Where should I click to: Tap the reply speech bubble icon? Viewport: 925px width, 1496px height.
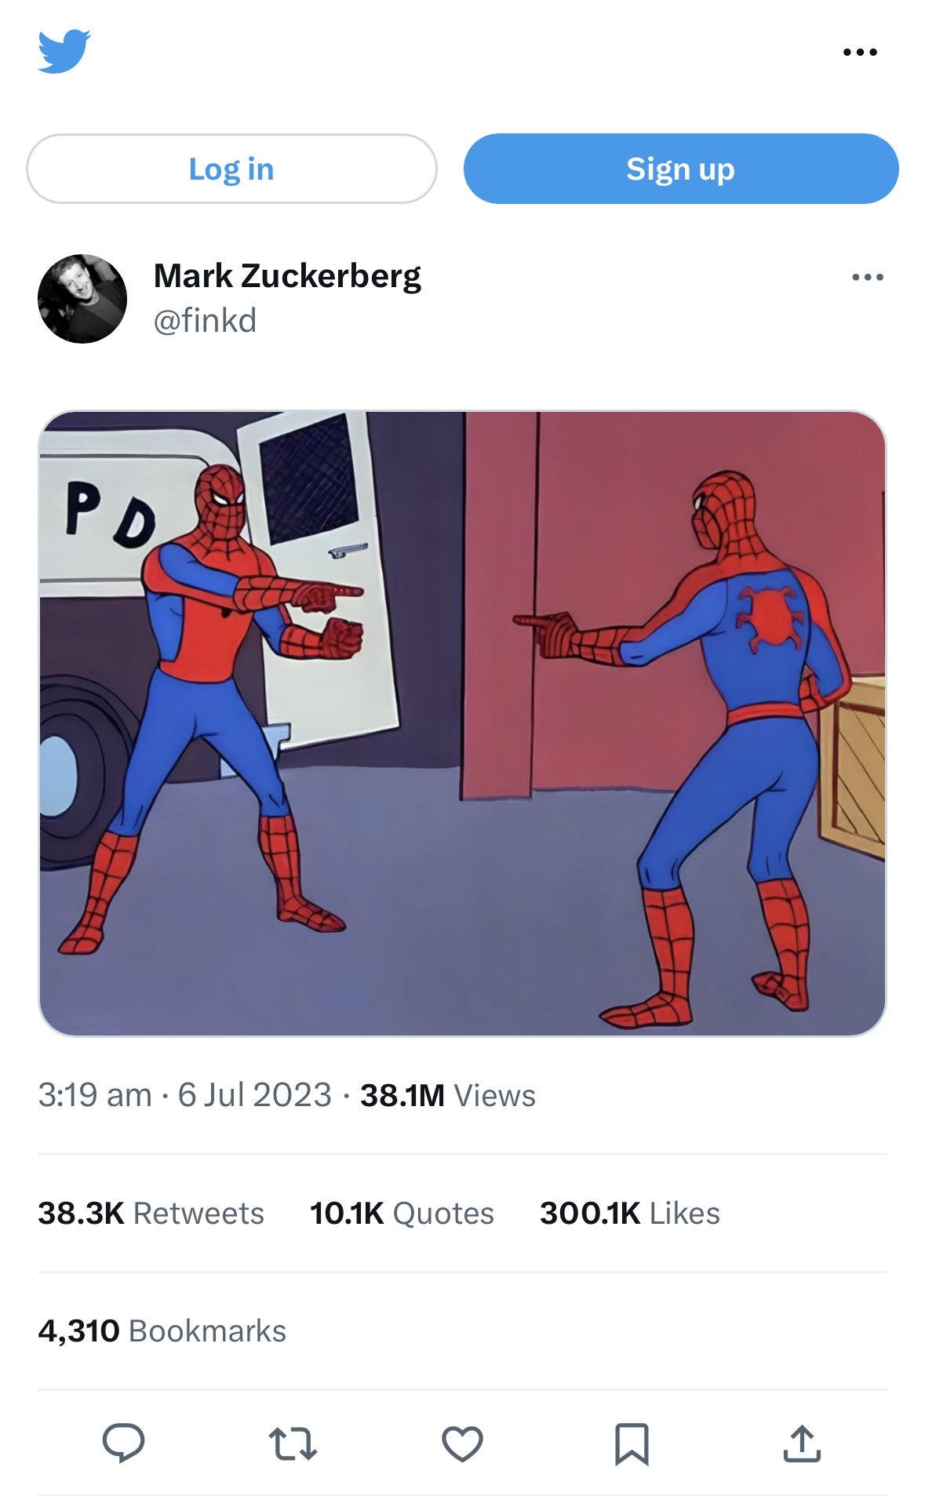123,1443
